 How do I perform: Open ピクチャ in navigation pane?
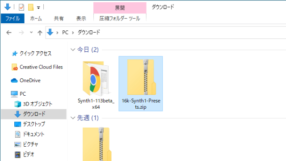click(30, 144)
